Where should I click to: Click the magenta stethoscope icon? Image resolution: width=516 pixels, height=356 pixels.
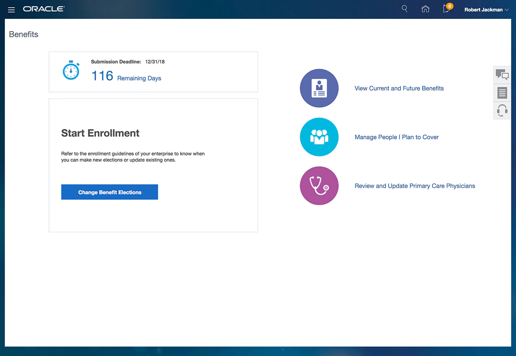pyautogui.click(x=319, y=186)
